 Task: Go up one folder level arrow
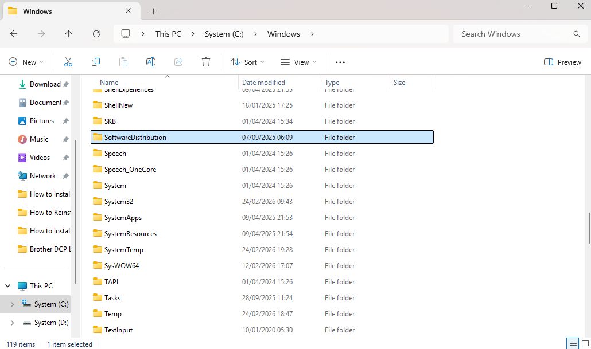(x=69, y=34)
